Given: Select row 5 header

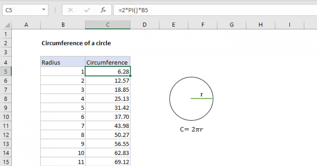Looking at the screenshot, I should tap(6, 71).
